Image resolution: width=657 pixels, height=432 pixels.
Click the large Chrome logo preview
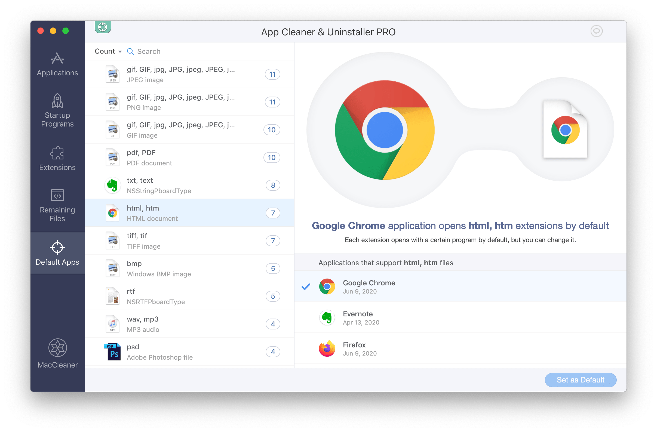pyautogui.click(x=385, y=130)
